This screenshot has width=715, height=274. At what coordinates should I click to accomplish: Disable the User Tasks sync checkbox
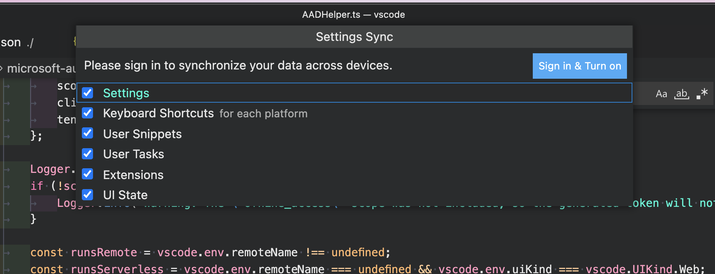88,154
